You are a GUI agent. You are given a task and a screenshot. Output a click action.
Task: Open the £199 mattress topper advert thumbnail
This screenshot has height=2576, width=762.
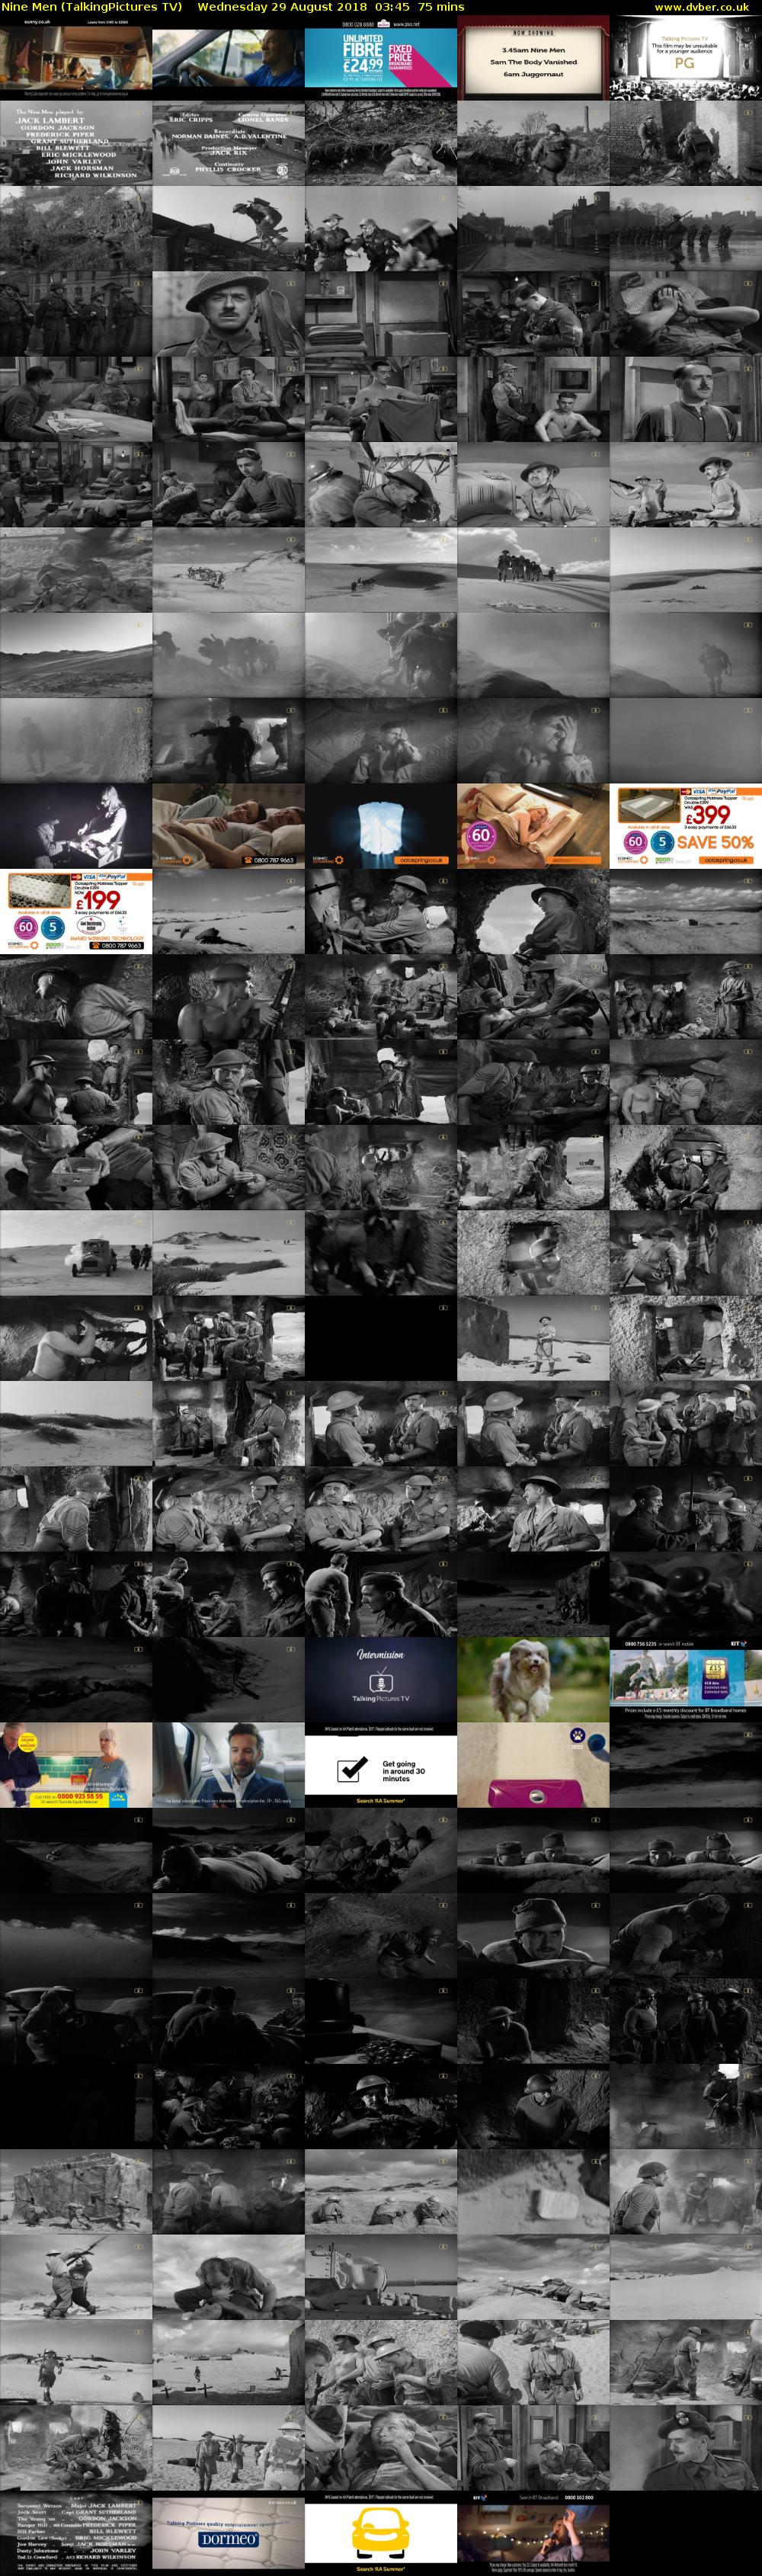[76, 911]
